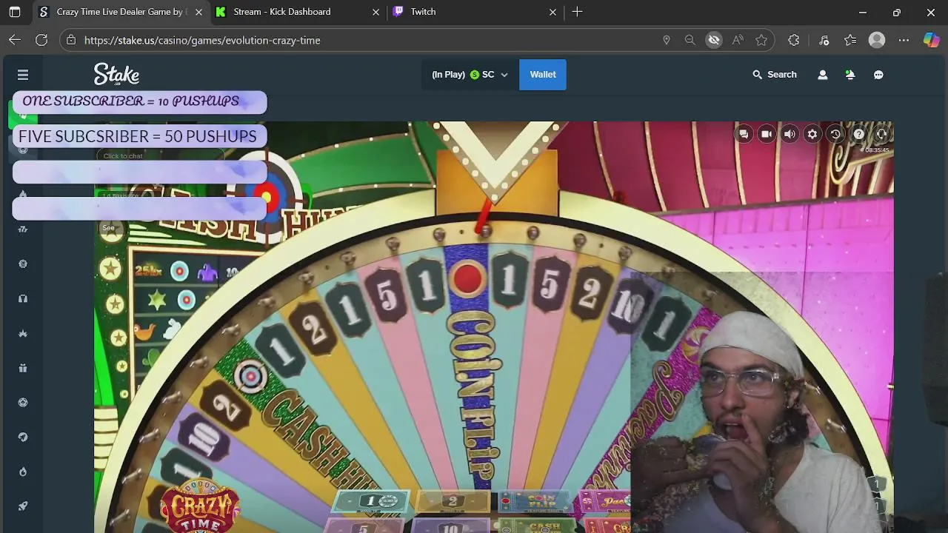Close the Twitch tab
This screenshot has width=948, height=533.
tap(553, 12)
